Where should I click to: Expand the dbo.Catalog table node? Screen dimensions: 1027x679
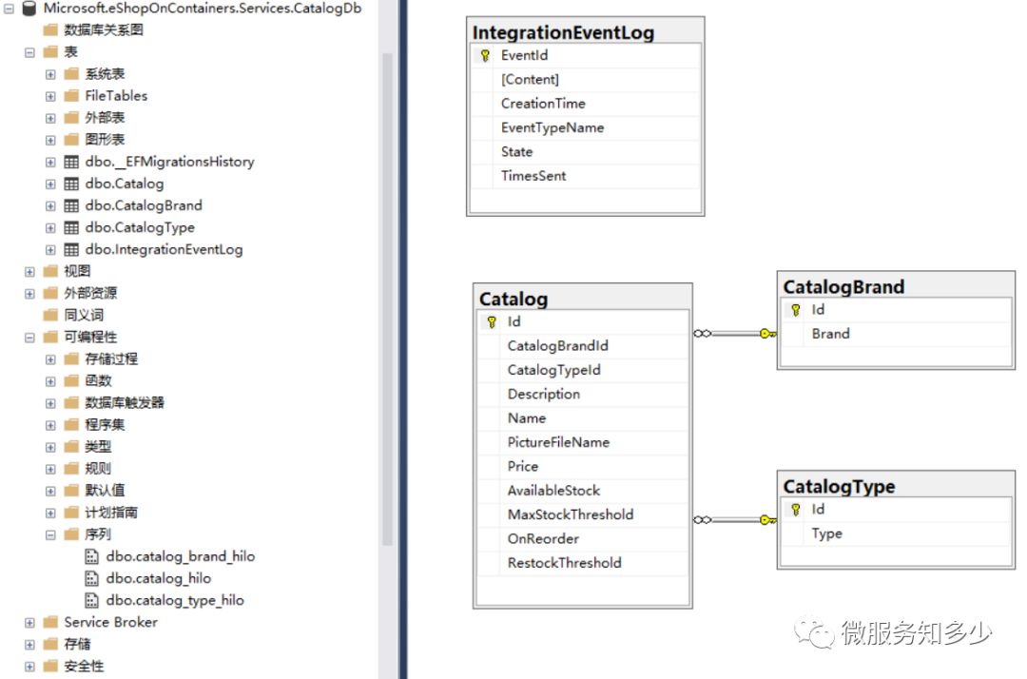click(x=50, y=184)
